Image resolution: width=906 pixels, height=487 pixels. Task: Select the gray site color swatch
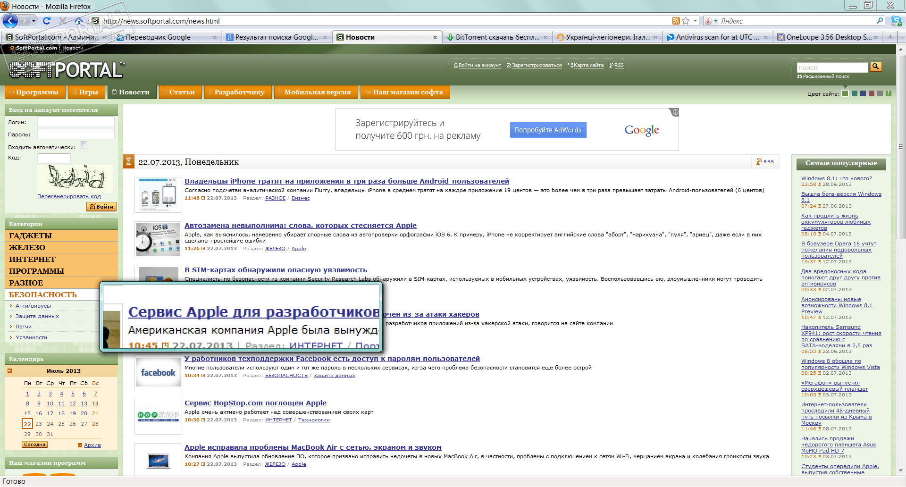880,93
